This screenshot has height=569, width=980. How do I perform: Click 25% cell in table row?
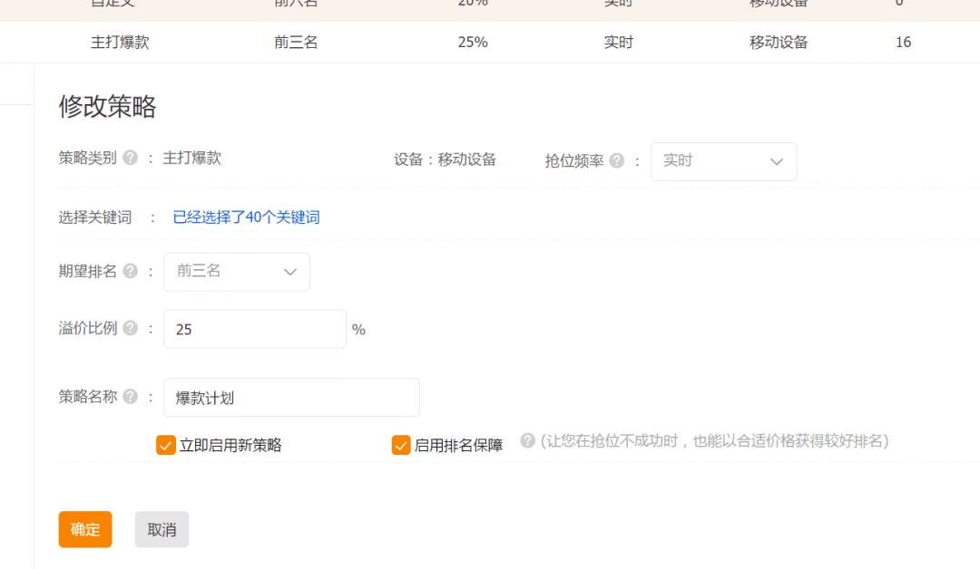click(473, 43)
